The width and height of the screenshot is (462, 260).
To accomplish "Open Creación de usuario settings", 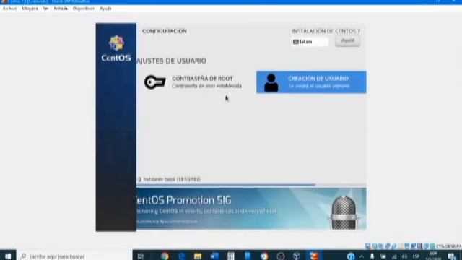I will tap(311, 82).
